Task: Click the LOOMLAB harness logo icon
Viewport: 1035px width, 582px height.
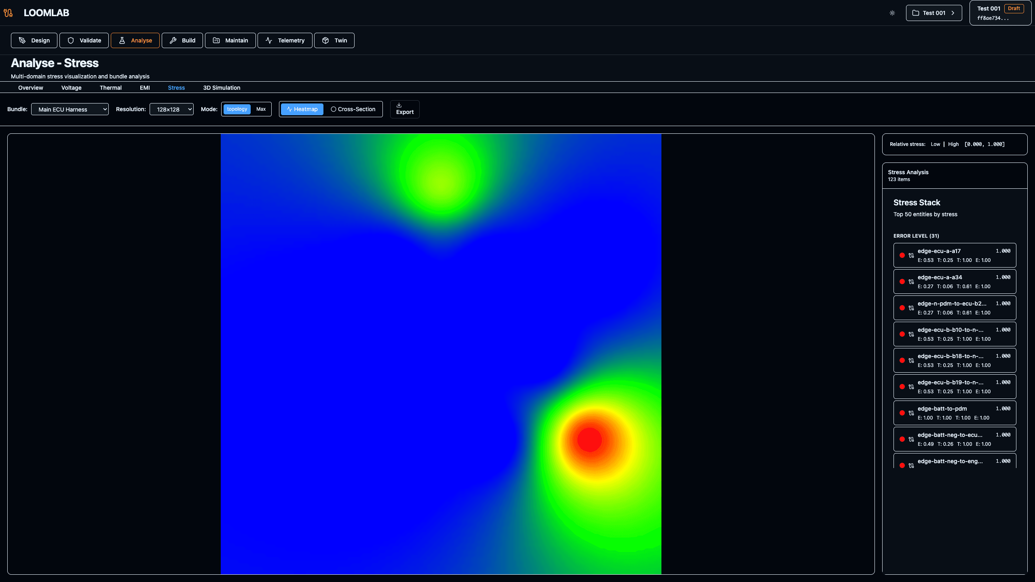Action: click(8, 13)
